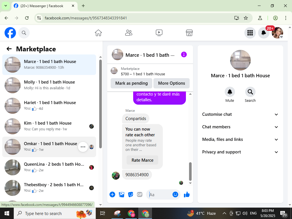Open the Chrome Labs flask icon
Viewport: 292px width, 219px height.
[260, 18]
